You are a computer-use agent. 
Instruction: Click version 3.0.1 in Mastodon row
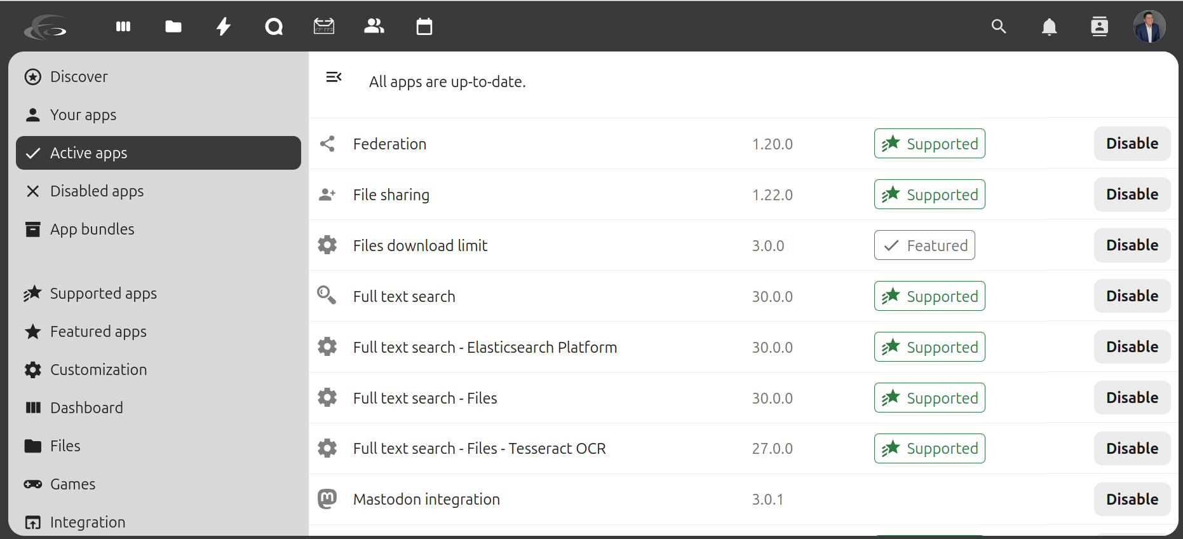[767, 500]
